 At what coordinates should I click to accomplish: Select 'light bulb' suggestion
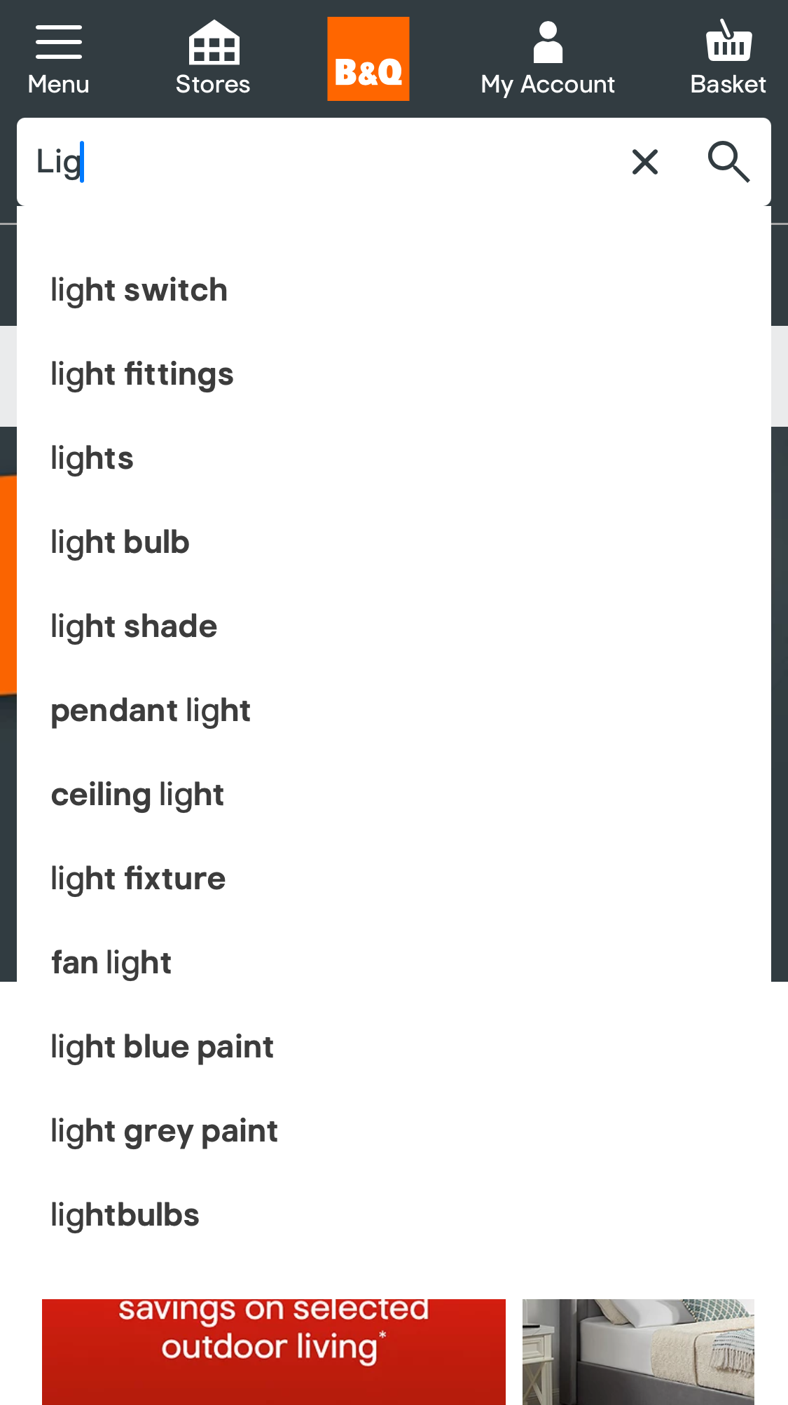tap(119, 542)
